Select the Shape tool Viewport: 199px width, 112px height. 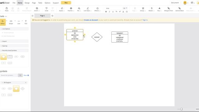(11, 22)
